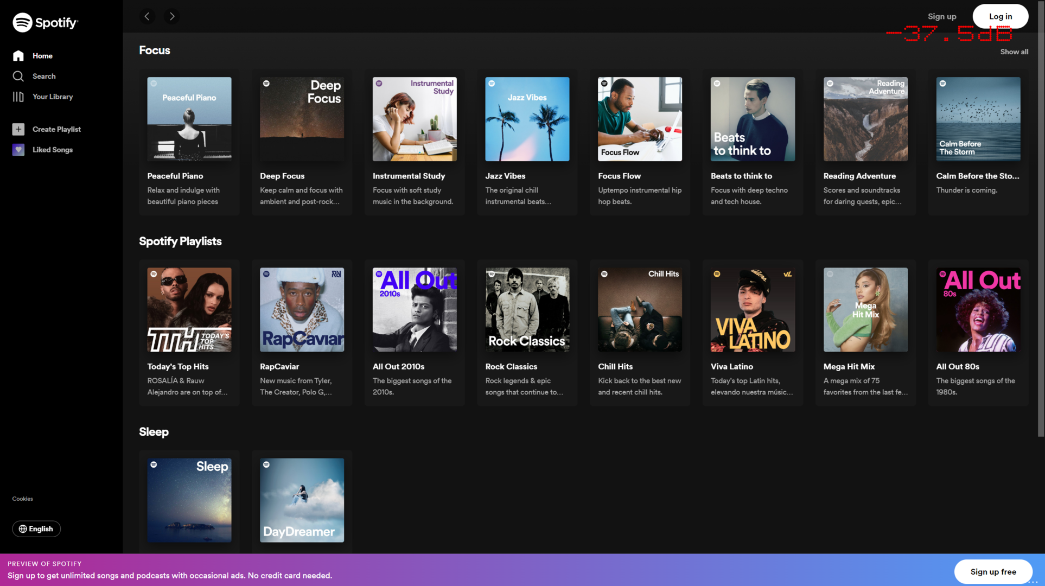Viewport: 1045px width, 586px height.
Task: Open the Cookies link
Action: coord(23,499)
